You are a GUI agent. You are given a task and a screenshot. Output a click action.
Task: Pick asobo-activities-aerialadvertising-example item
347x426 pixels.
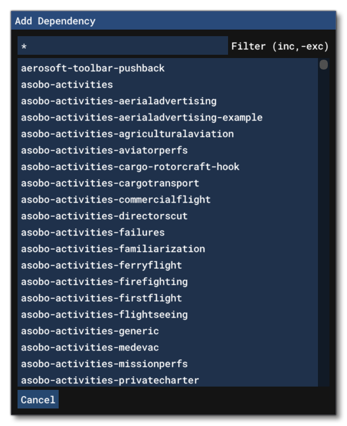pyautogui.click(x=141, y=118)
